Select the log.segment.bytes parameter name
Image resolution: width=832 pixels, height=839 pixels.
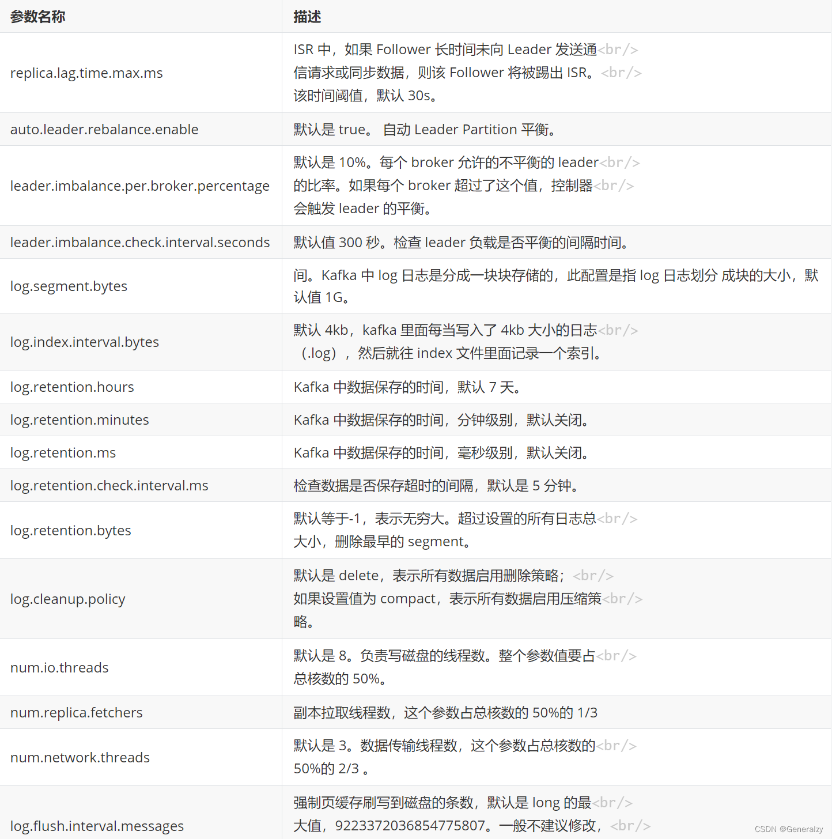click(69, 286)
